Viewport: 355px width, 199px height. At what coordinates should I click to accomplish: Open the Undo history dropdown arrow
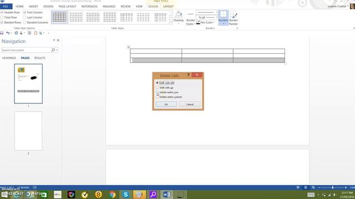(11, 33)
